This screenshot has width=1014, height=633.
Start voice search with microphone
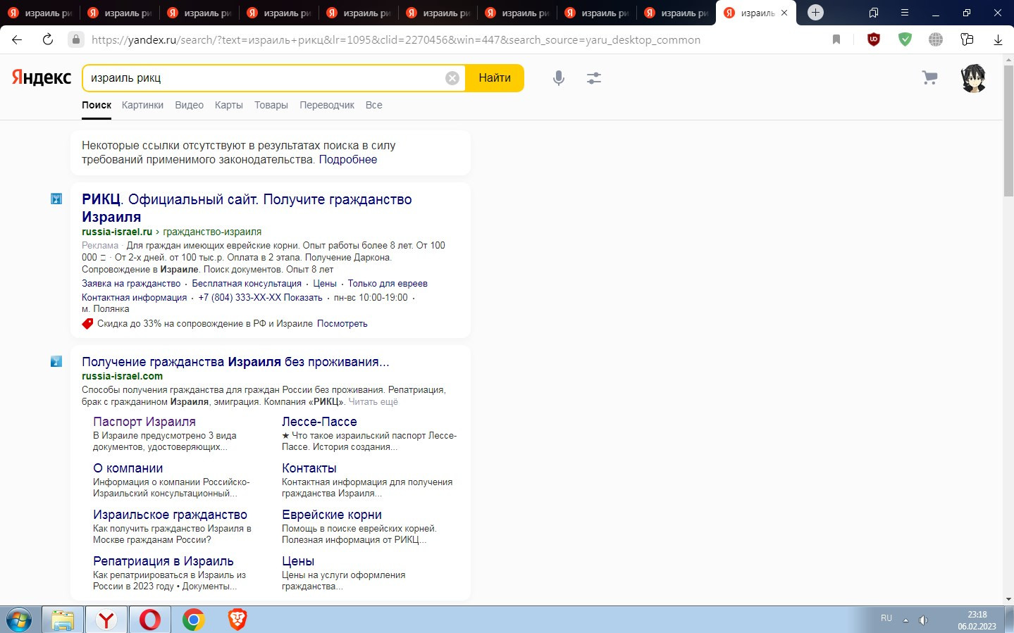559,78
